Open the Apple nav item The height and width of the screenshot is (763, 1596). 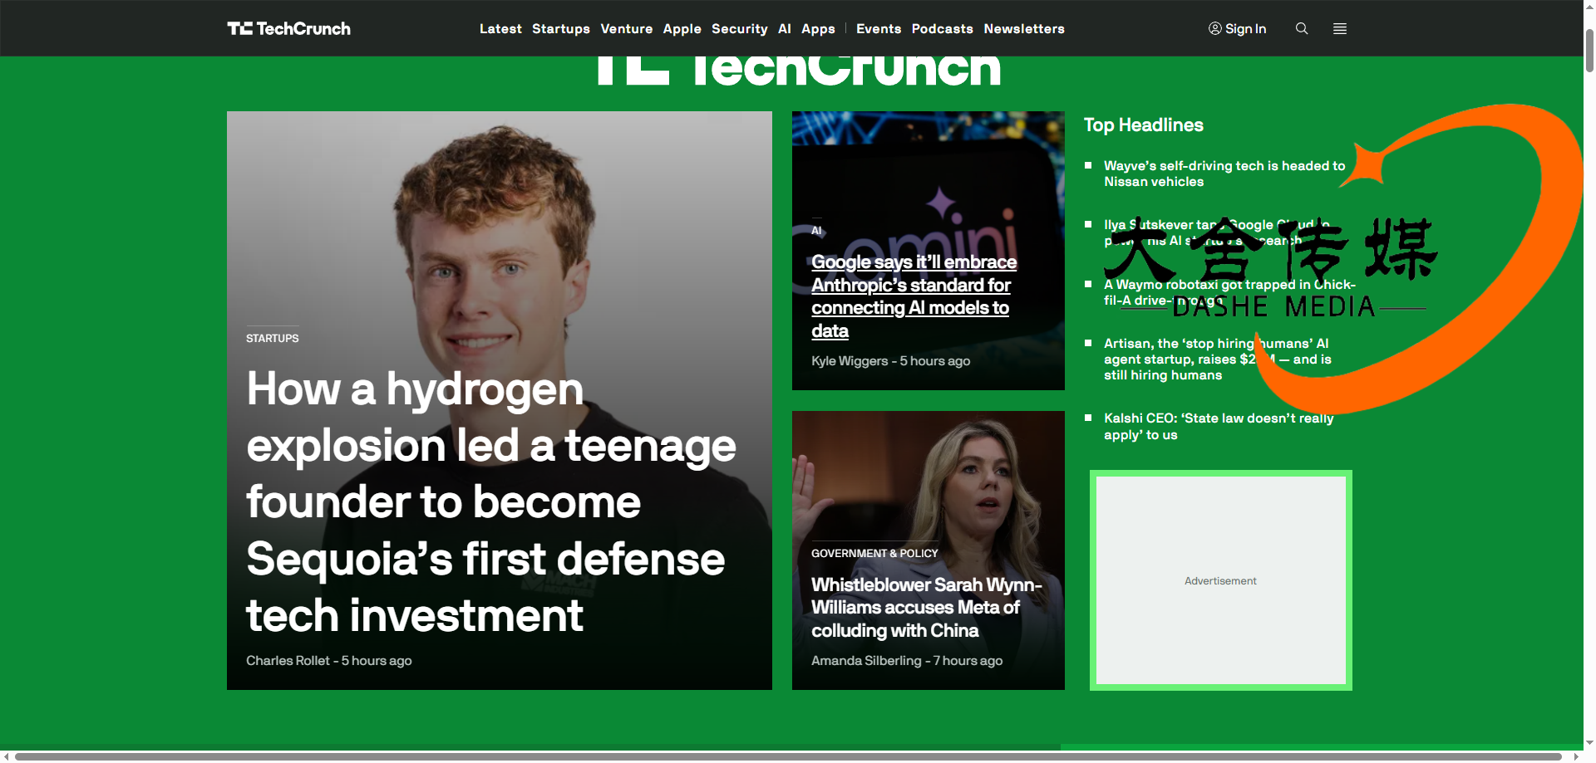point(682,28)
